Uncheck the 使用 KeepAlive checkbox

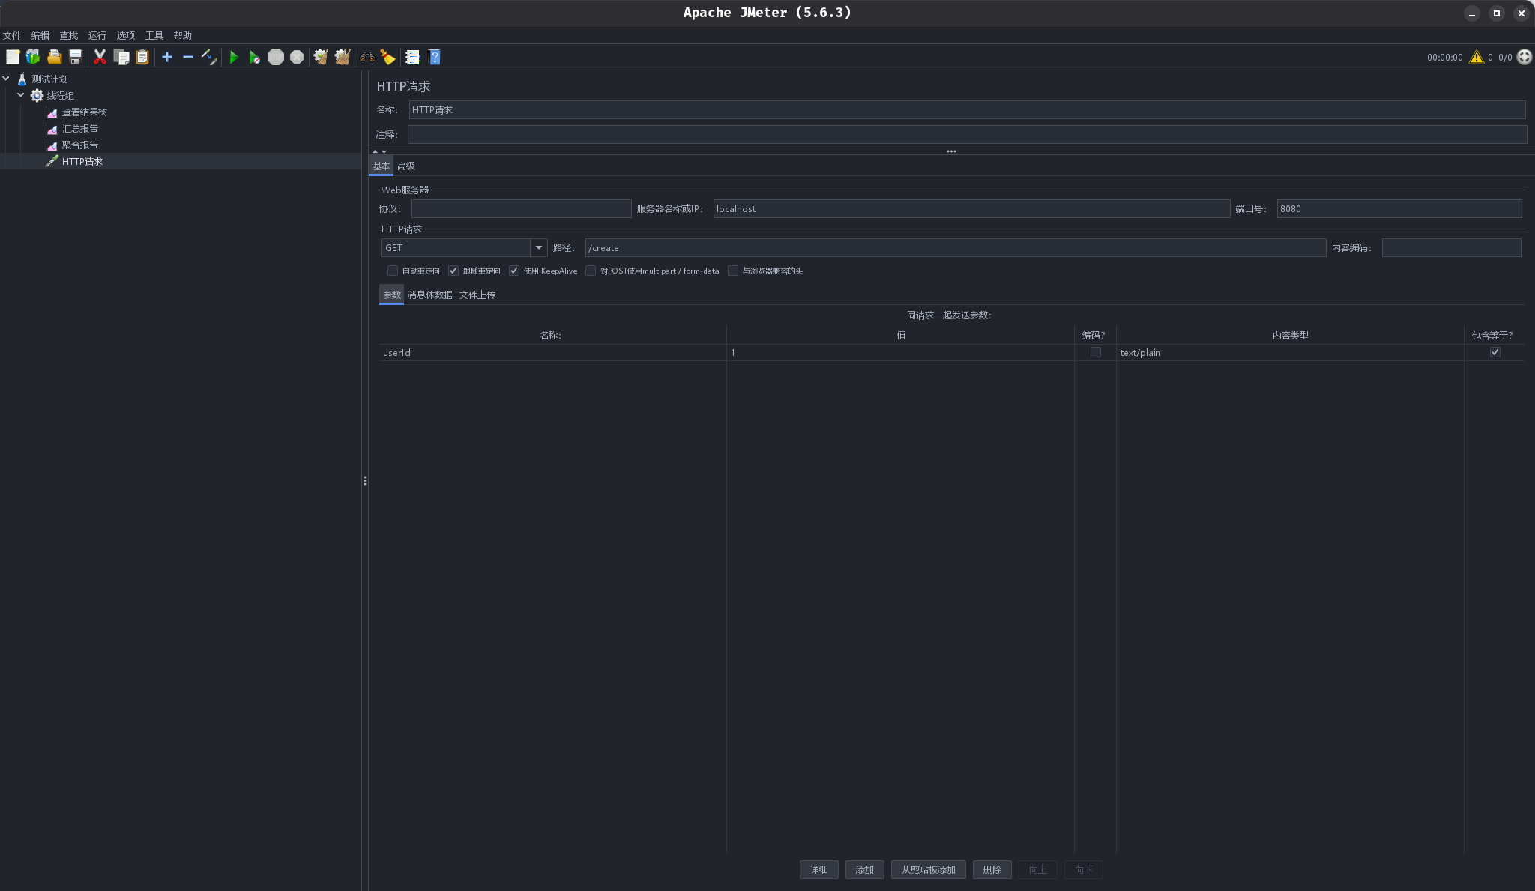click(x=514, y=271)
